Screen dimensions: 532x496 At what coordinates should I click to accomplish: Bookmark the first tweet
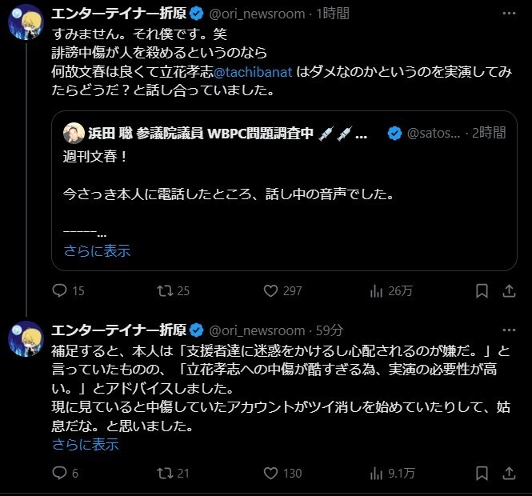click(x=482, y=291)
